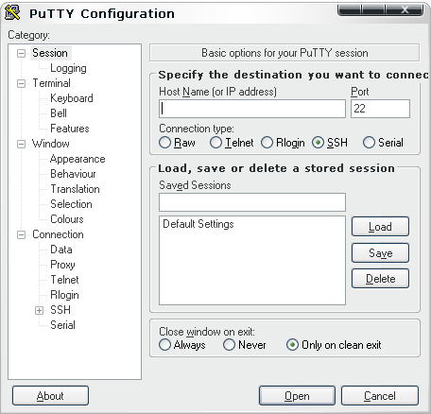Click the Host Name input field
The width and height of the screenshot is (431, 414).
252,109
